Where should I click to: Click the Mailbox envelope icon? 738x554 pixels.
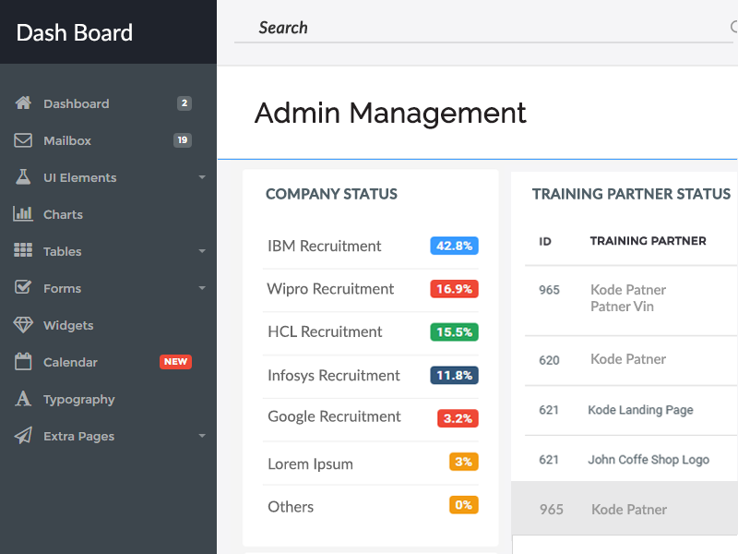coord(23,140)
